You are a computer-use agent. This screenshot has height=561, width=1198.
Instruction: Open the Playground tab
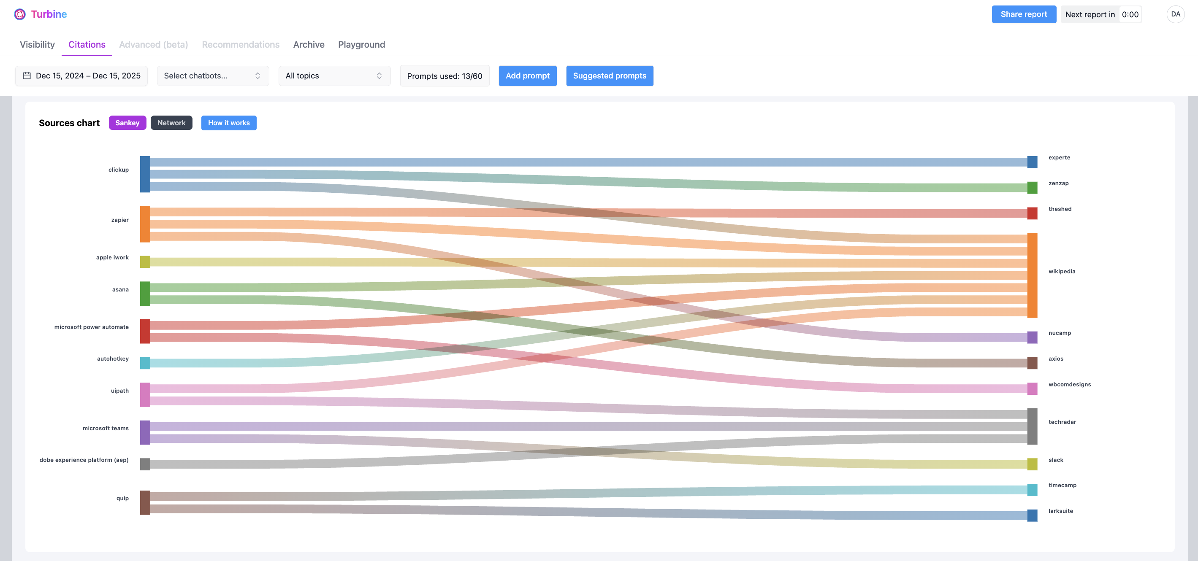(x=361, y=45)
